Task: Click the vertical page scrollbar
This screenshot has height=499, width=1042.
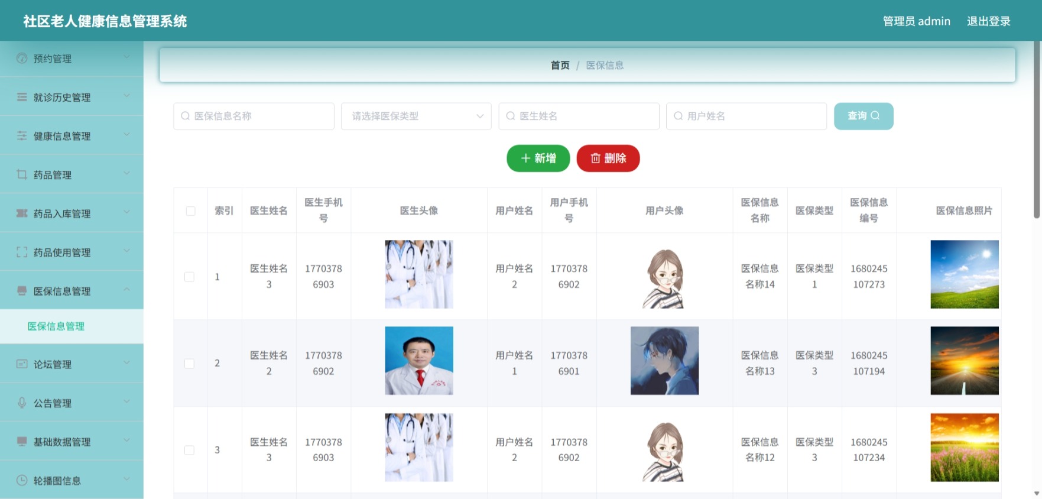Action: click(x=1037, y=130)
